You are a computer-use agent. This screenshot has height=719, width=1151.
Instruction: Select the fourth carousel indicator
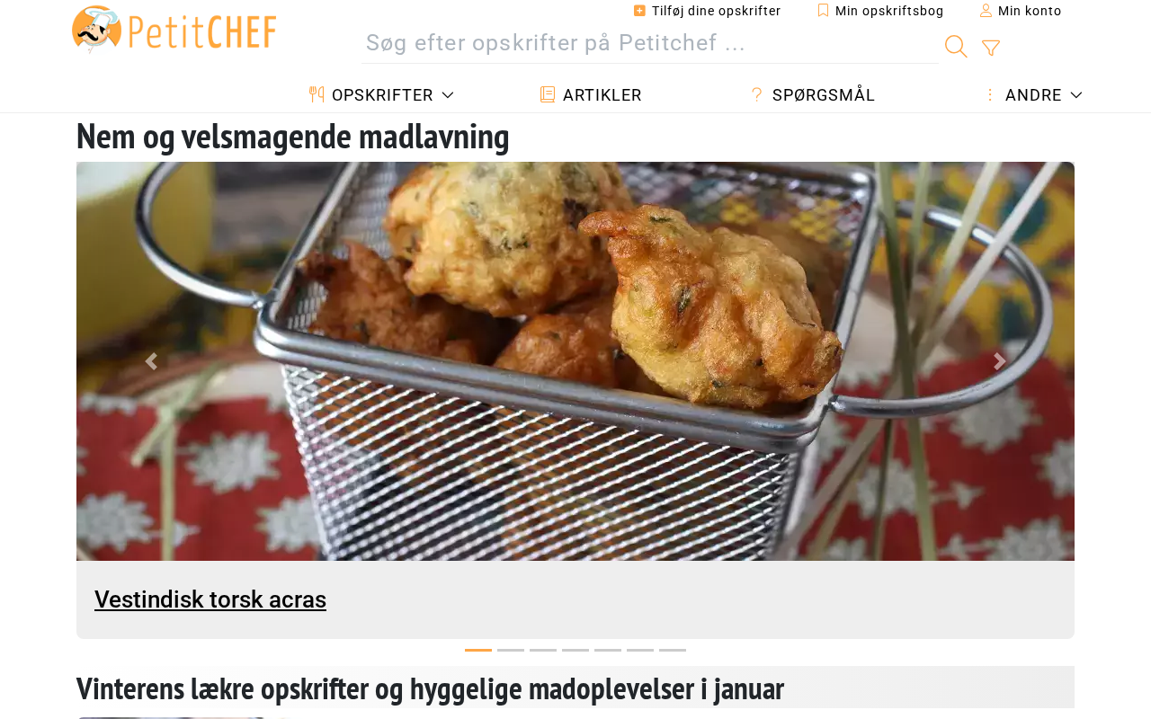pyautogui.click(x=575, y=650)
